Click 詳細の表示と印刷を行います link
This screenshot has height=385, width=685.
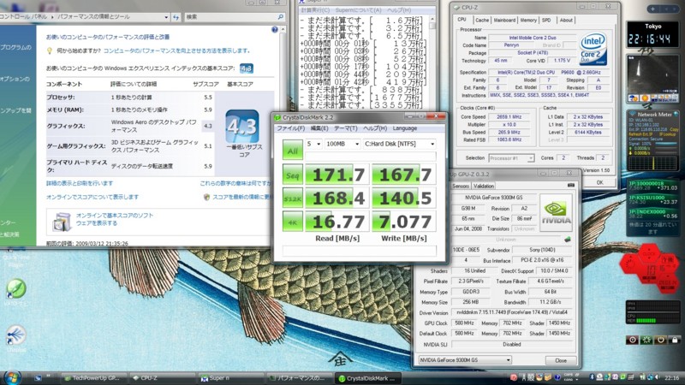[80, 183]
